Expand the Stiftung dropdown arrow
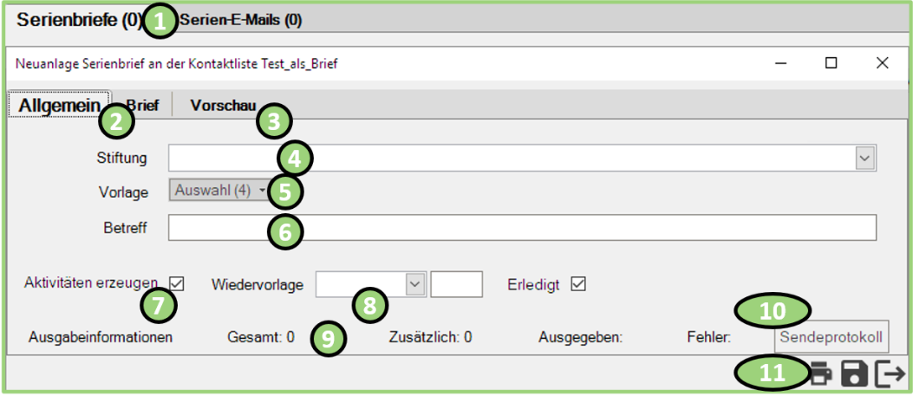The width and height of the screenshot is (913, 396). tap(864, 158)
